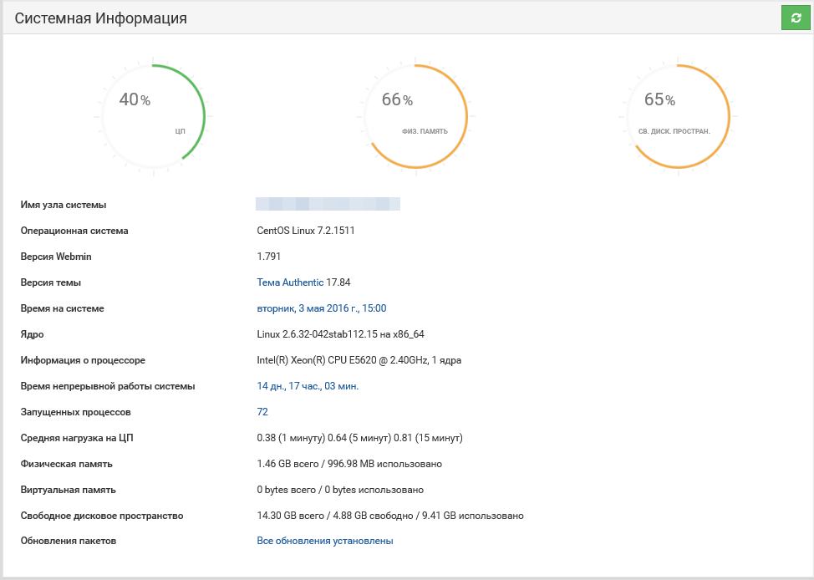Open the system uptime link

308,386
